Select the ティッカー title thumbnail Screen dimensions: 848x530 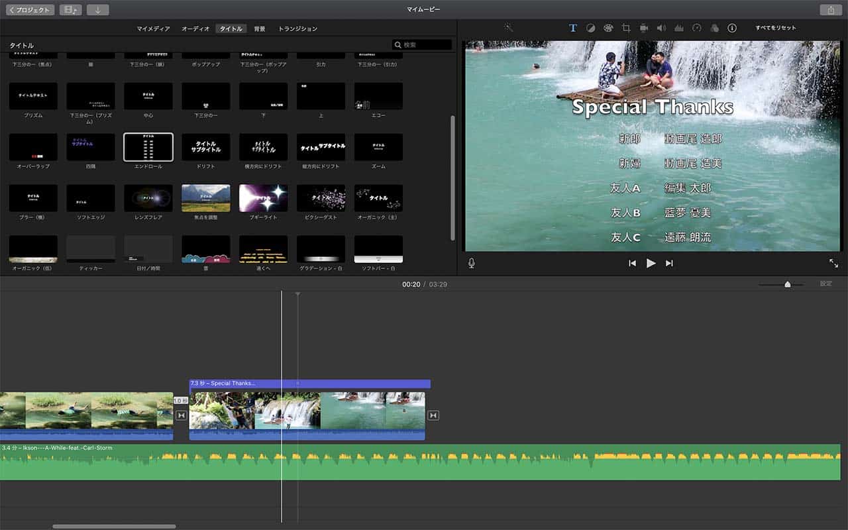(91, 249)
